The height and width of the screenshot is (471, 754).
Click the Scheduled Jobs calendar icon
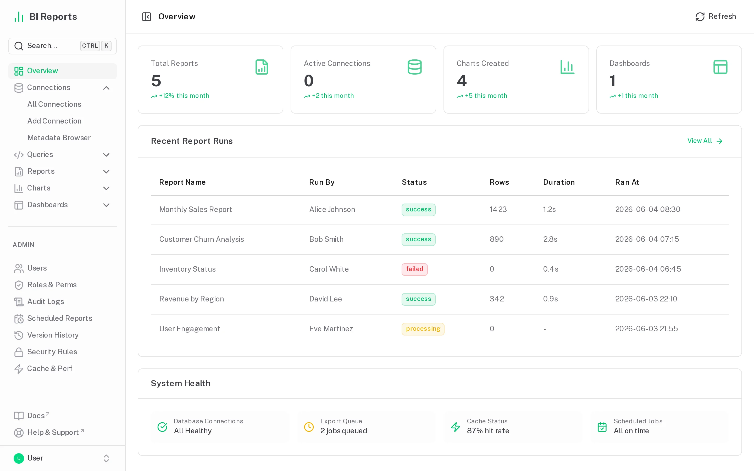[602, 427]
